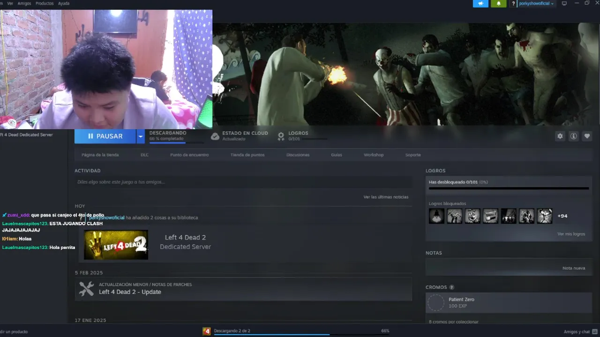Click the bottom download progress bar
The width and height of the screenshot is (600, 337).
[x=301, y=335]
